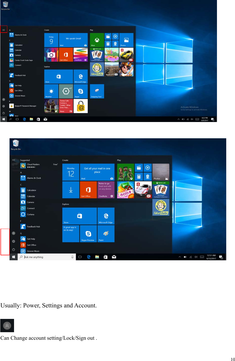The height and width of the screenshot is (361, 235).
Task: Open the Snipping Tool tile
Action: [97, 91]
